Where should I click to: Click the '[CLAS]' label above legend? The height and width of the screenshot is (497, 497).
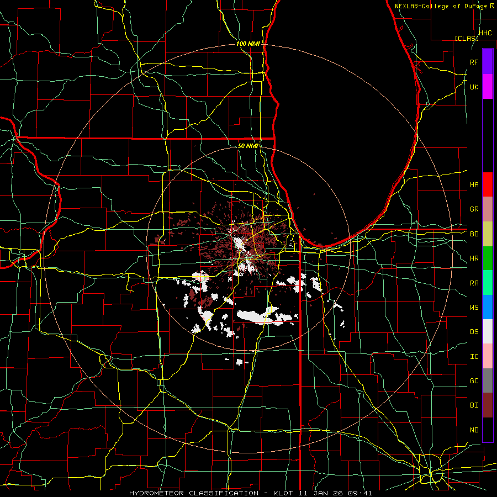click(x=467, y=38)
